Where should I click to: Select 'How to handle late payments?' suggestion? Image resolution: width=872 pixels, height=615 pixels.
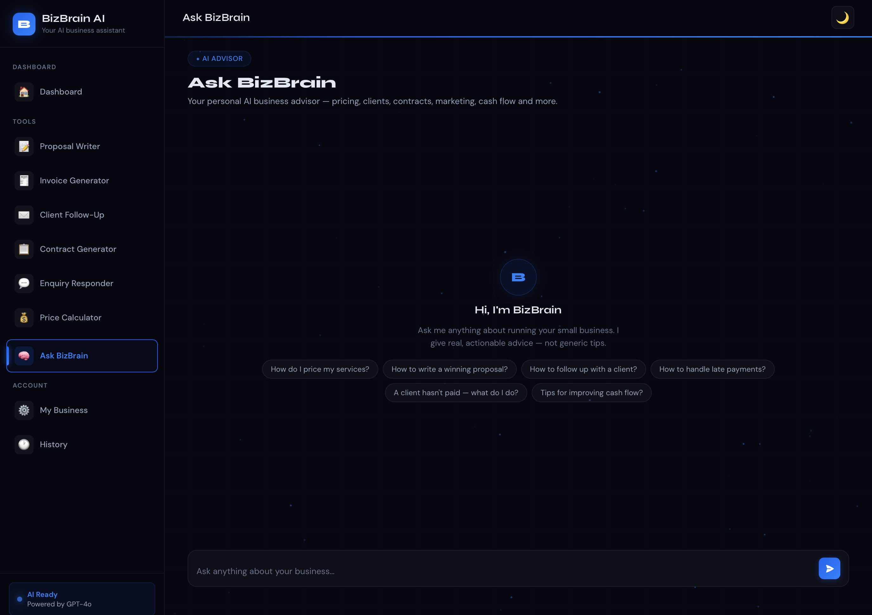pyautogui.click(x=712, y=369)
